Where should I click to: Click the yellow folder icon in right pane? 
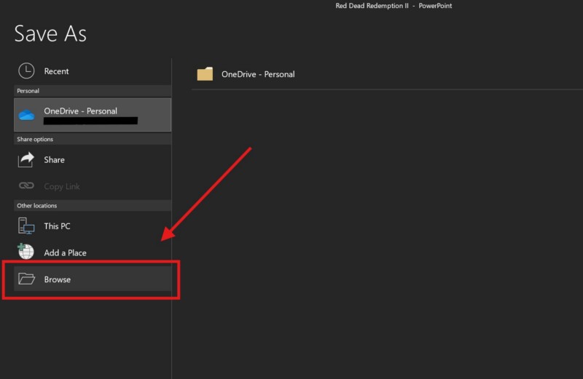pyautogui.click(x=205, y=73)
